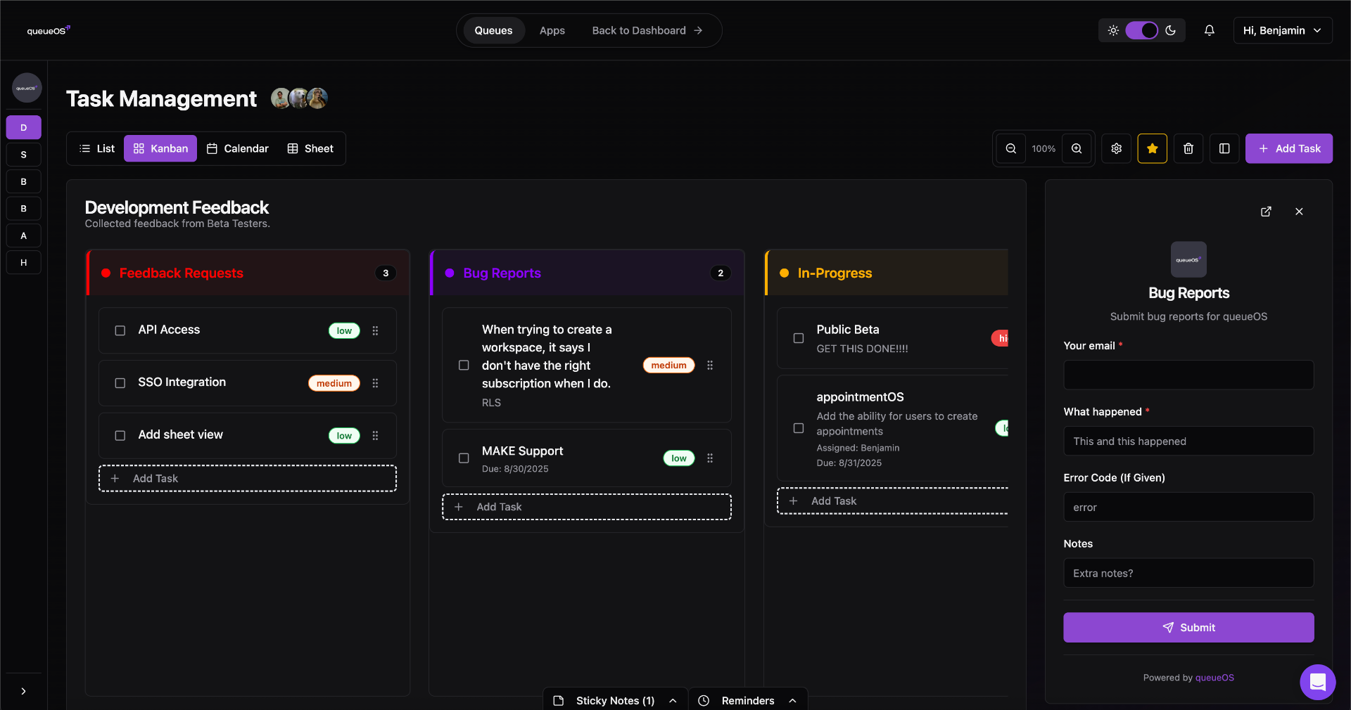Check the SSO Integration task checkbox

coord(120,383)
